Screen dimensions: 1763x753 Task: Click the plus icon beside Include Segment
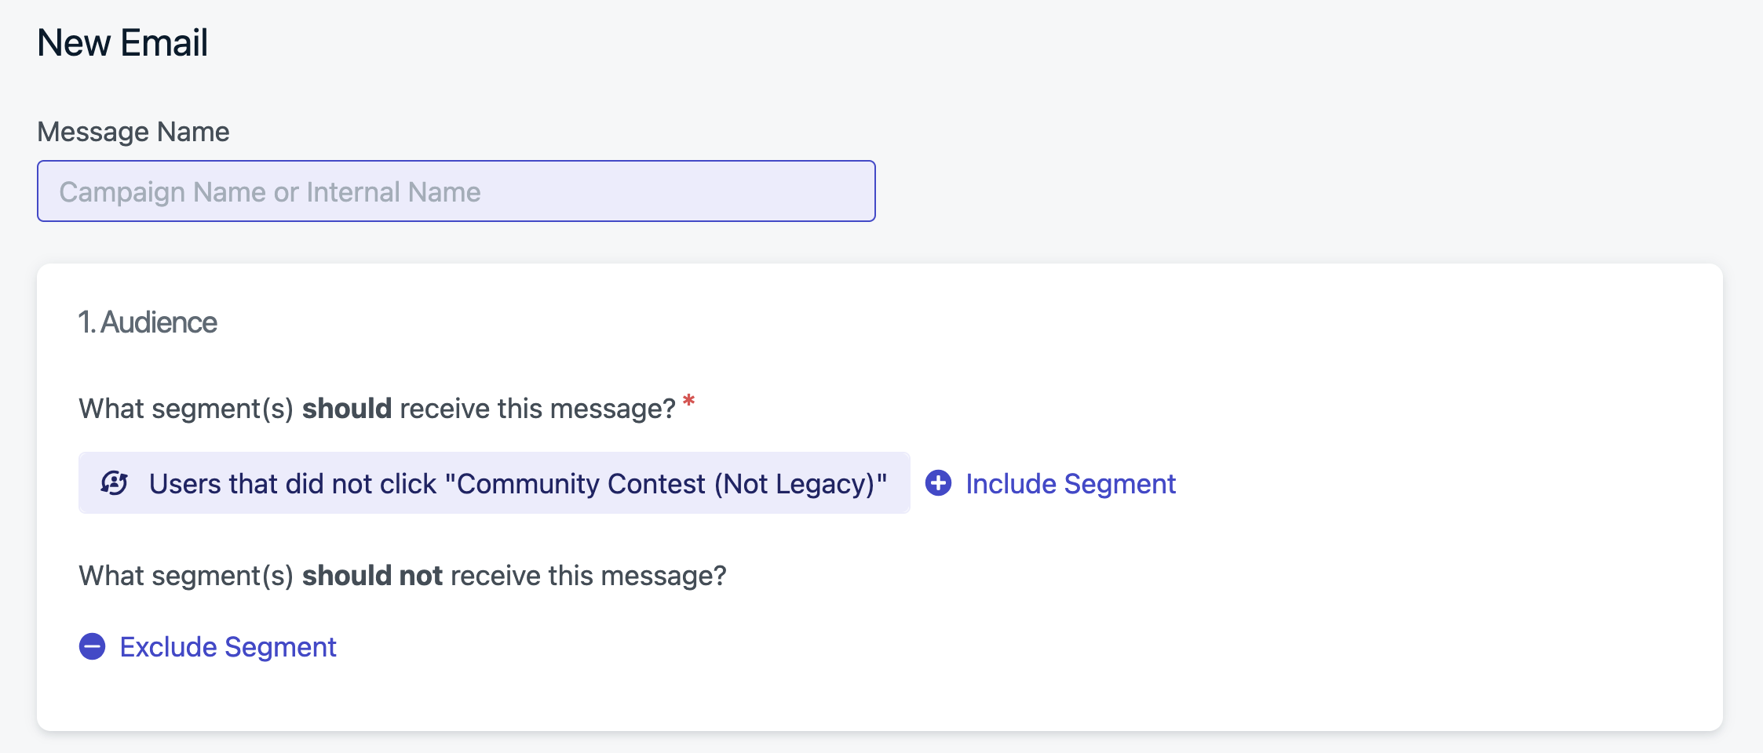(x=938, y=483)
